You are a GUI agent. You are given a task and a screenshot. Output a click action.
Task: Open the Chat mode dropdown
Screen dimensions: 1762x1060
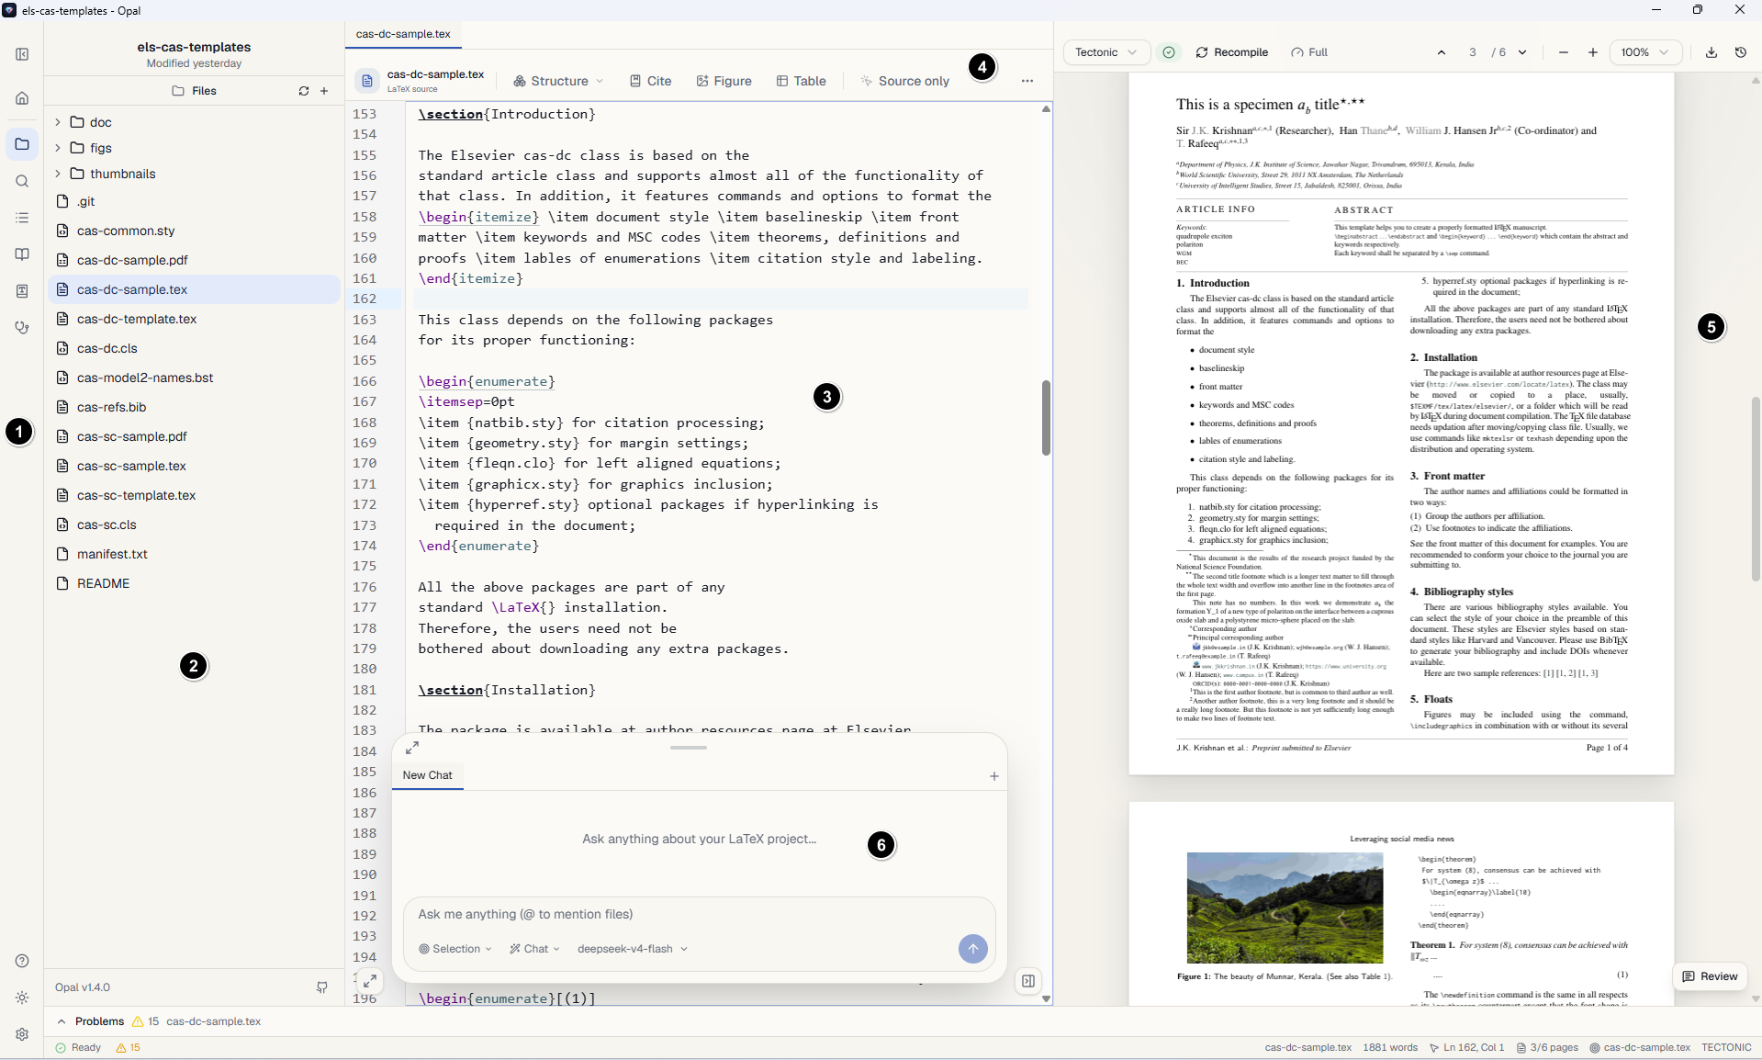pyautogui.click(x=534, y=949)
